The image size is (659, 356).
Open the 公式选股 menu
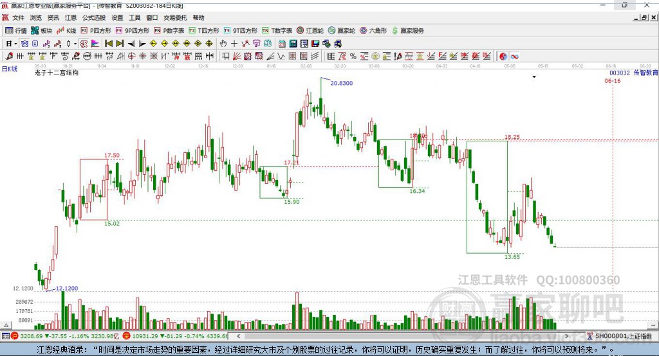point(94,17)
